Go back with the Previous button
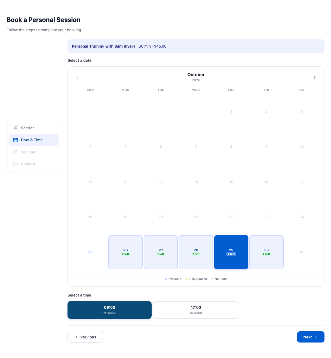This screenshot has height=358, width=331. (85, 337)
